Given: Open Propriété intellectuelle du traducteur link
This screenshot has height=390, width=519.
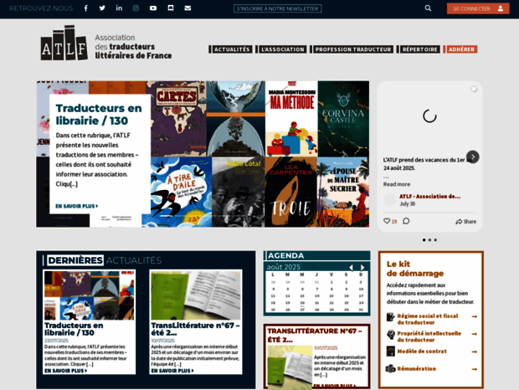Looking at the screenshot, I should click(x=429, y=336).
